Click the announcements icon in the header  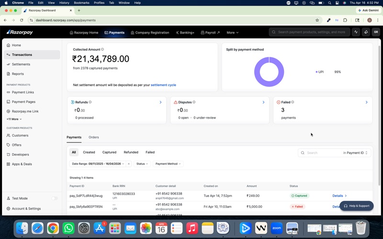click(x=366, y=32)
